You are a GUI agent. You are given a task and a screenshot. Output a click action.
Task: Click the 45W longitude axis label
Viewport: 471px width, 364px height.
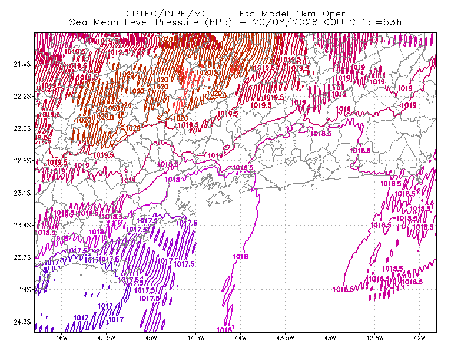tap(151, 338)
